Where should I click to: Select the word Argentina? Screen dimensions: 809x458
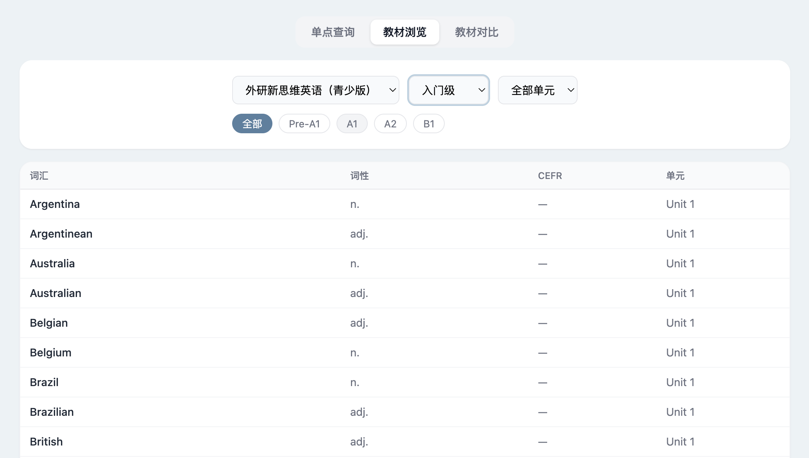[x=55, y=204]
